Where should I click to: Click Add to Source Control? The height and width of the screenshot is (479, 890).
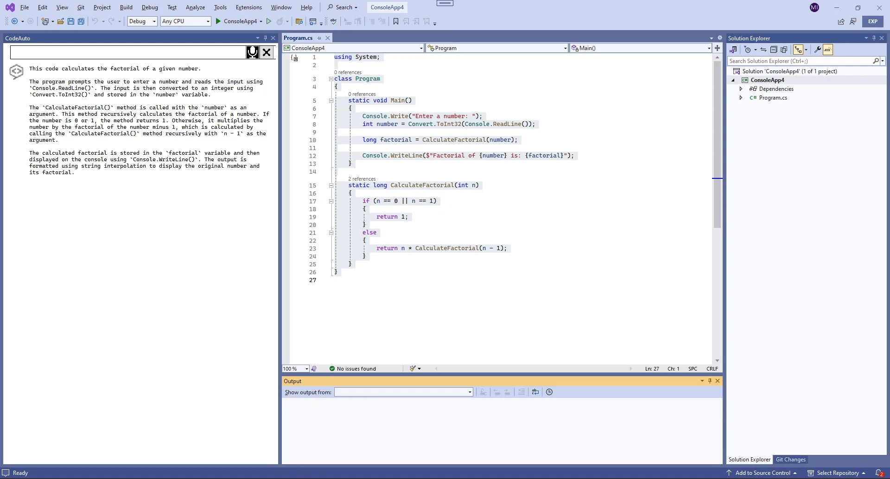[x=762, y=473]
